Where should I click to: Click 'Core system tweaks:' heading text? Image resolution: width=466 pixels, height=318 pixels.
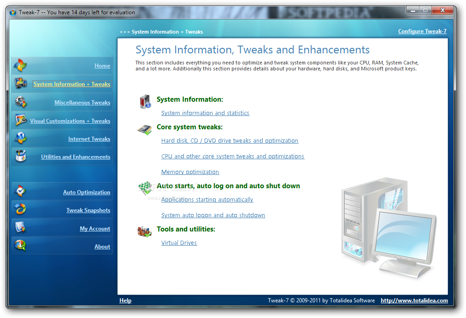click(189, 127)
